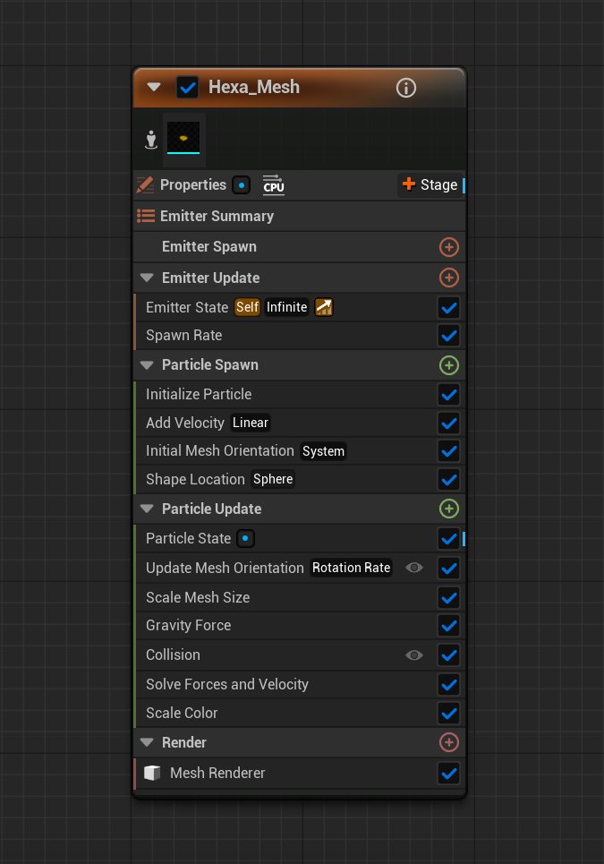Viewport: 604px width, 864px height.
Task: Click the Stage add button
Action: [x=430, y=185]
